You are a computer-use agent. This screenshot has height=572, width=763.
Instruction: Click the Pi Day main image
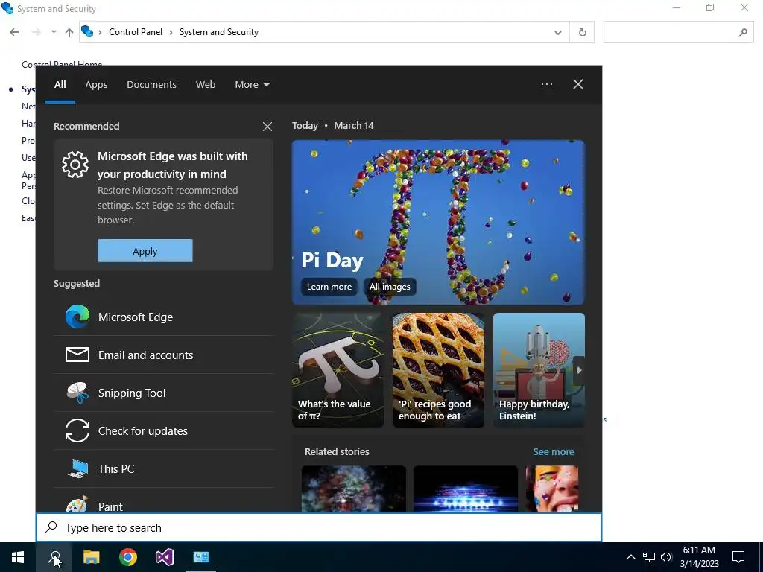(x=438, y=222)
